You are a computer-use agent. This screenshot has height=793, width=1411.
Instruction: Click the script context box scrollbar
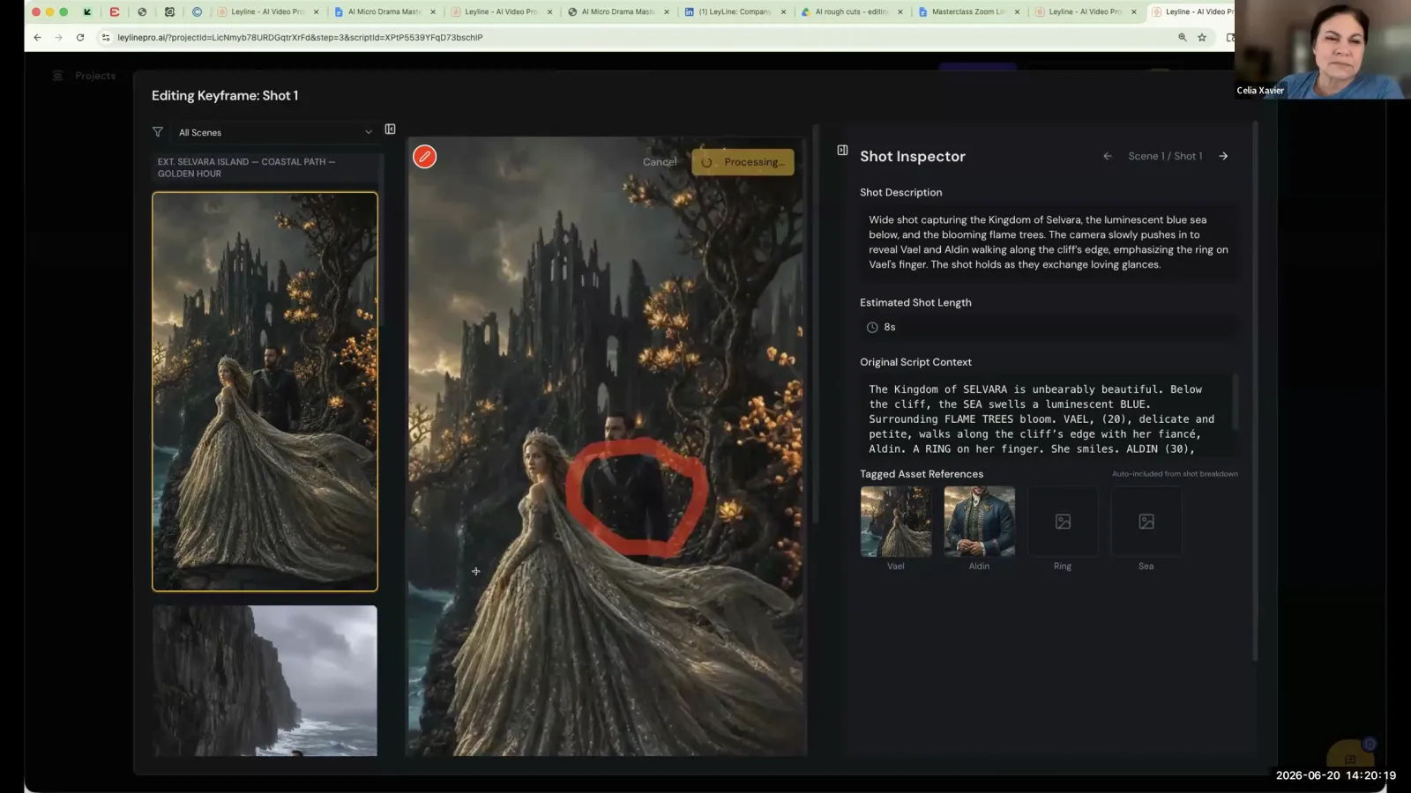coord(1236,402)
